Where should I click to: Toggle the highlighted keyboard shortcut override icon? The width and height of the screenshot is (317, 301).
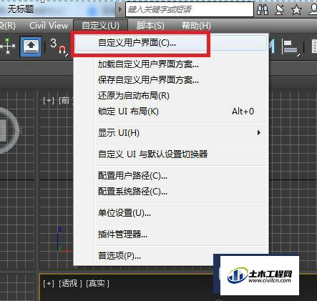coord(31,46)
